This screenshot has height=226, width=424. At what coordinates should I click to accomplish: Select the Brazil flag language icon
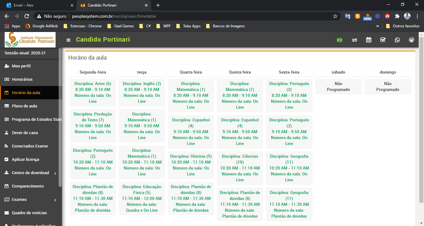pyautogui.click(x=340, y=40)
